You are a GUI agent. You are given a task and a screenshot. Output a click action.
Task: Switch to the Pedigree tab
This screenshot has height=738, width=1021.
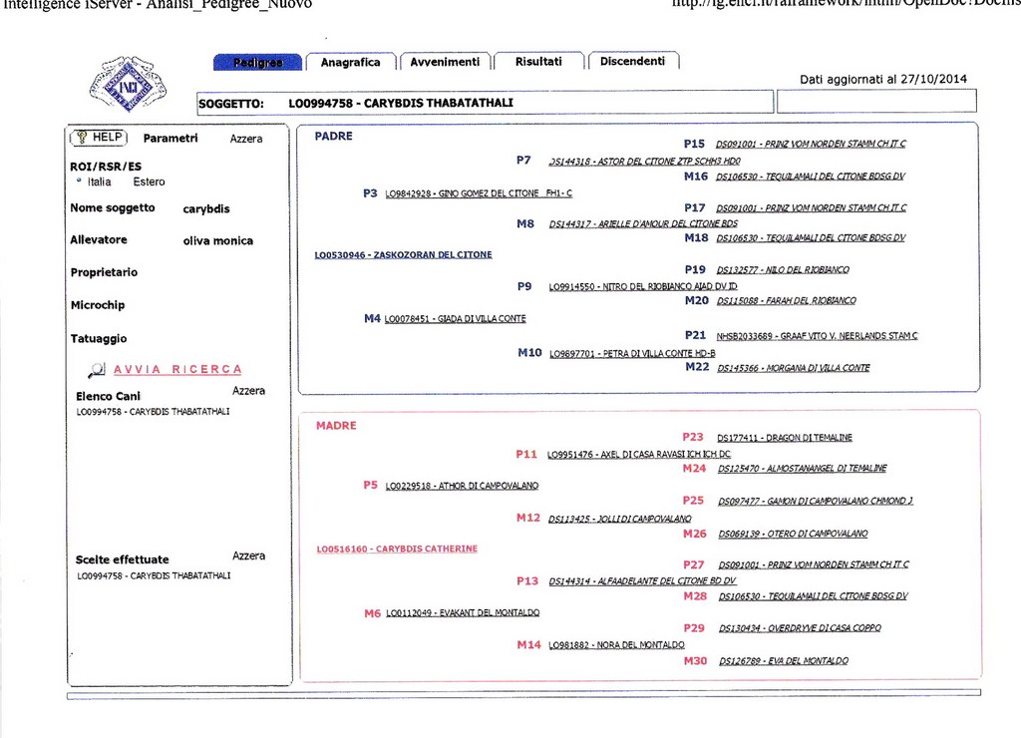pyautogui.click(x=258, y=62)
